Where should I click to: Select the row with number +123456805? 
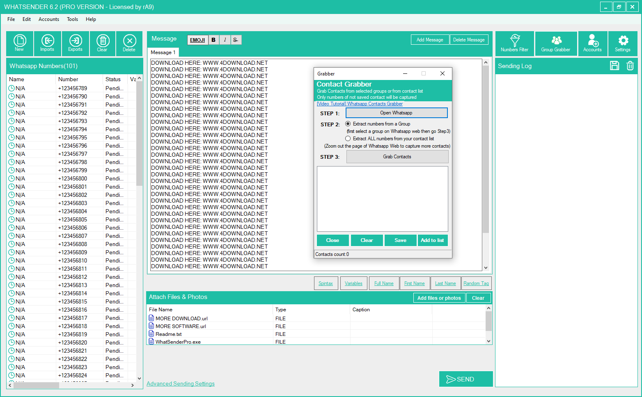tap(71, 219)
